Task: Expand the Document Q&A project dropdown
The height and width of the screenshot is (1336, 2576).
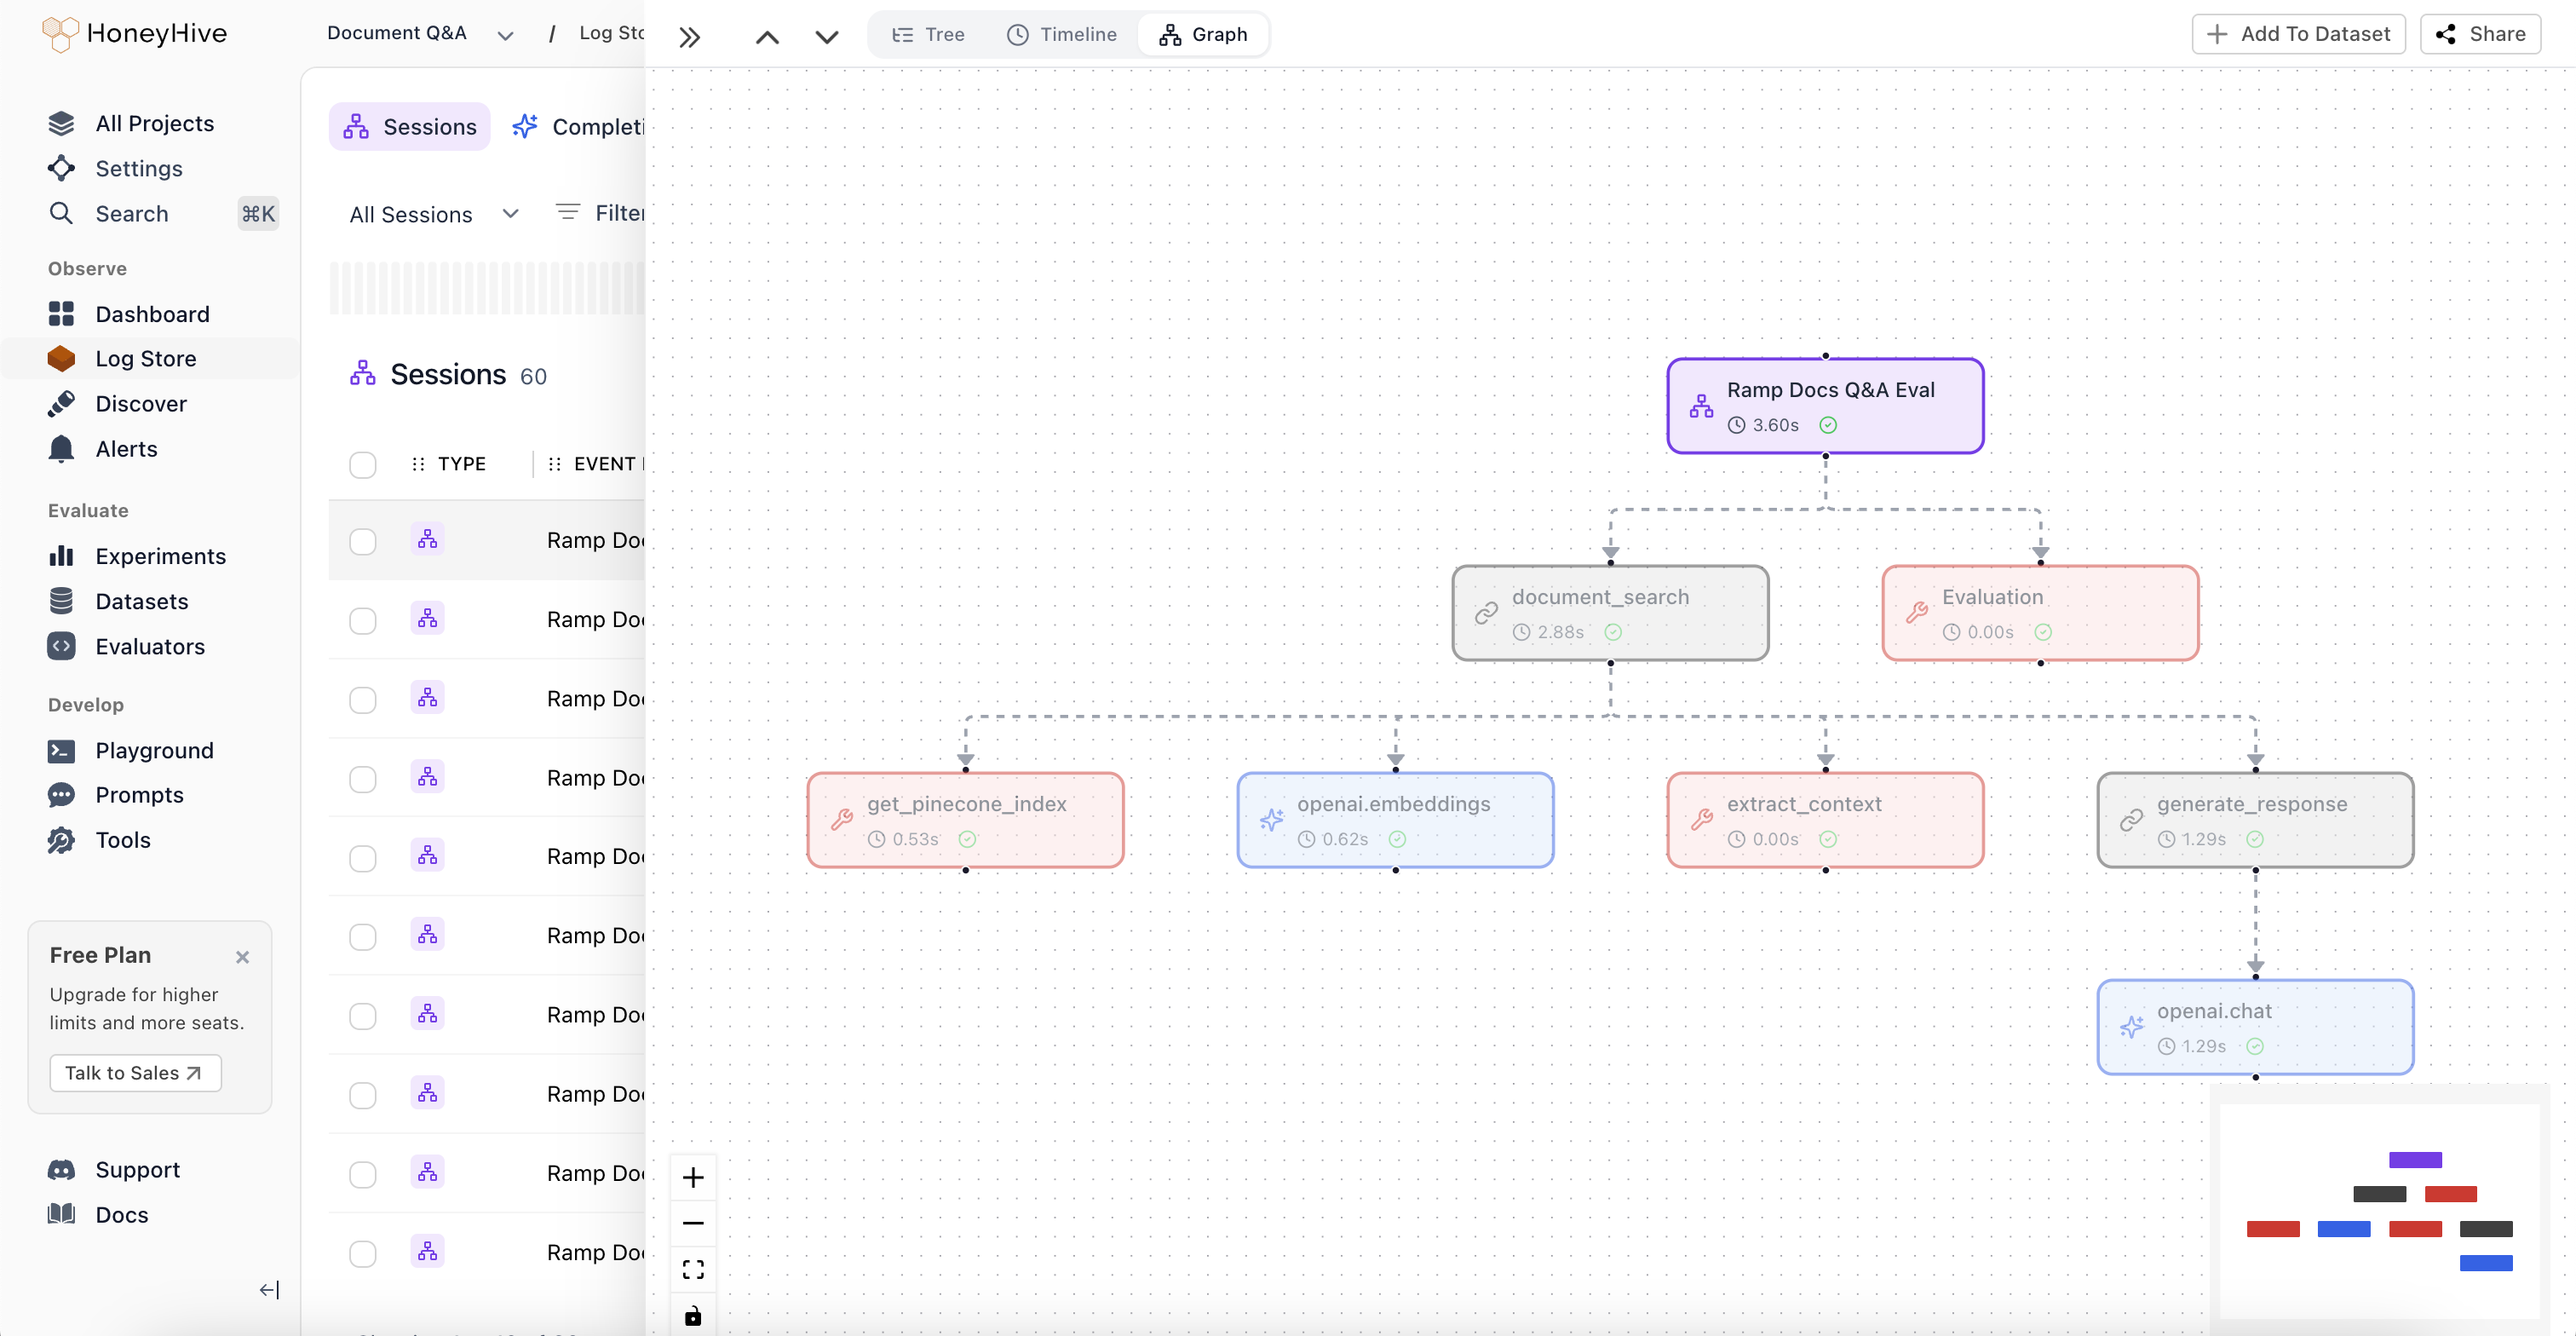Action: (x=505, y=35)
